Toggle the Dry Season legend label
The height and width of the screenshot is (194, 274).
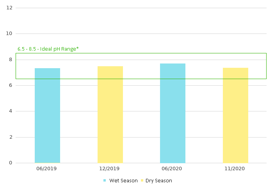coord(159,180)
